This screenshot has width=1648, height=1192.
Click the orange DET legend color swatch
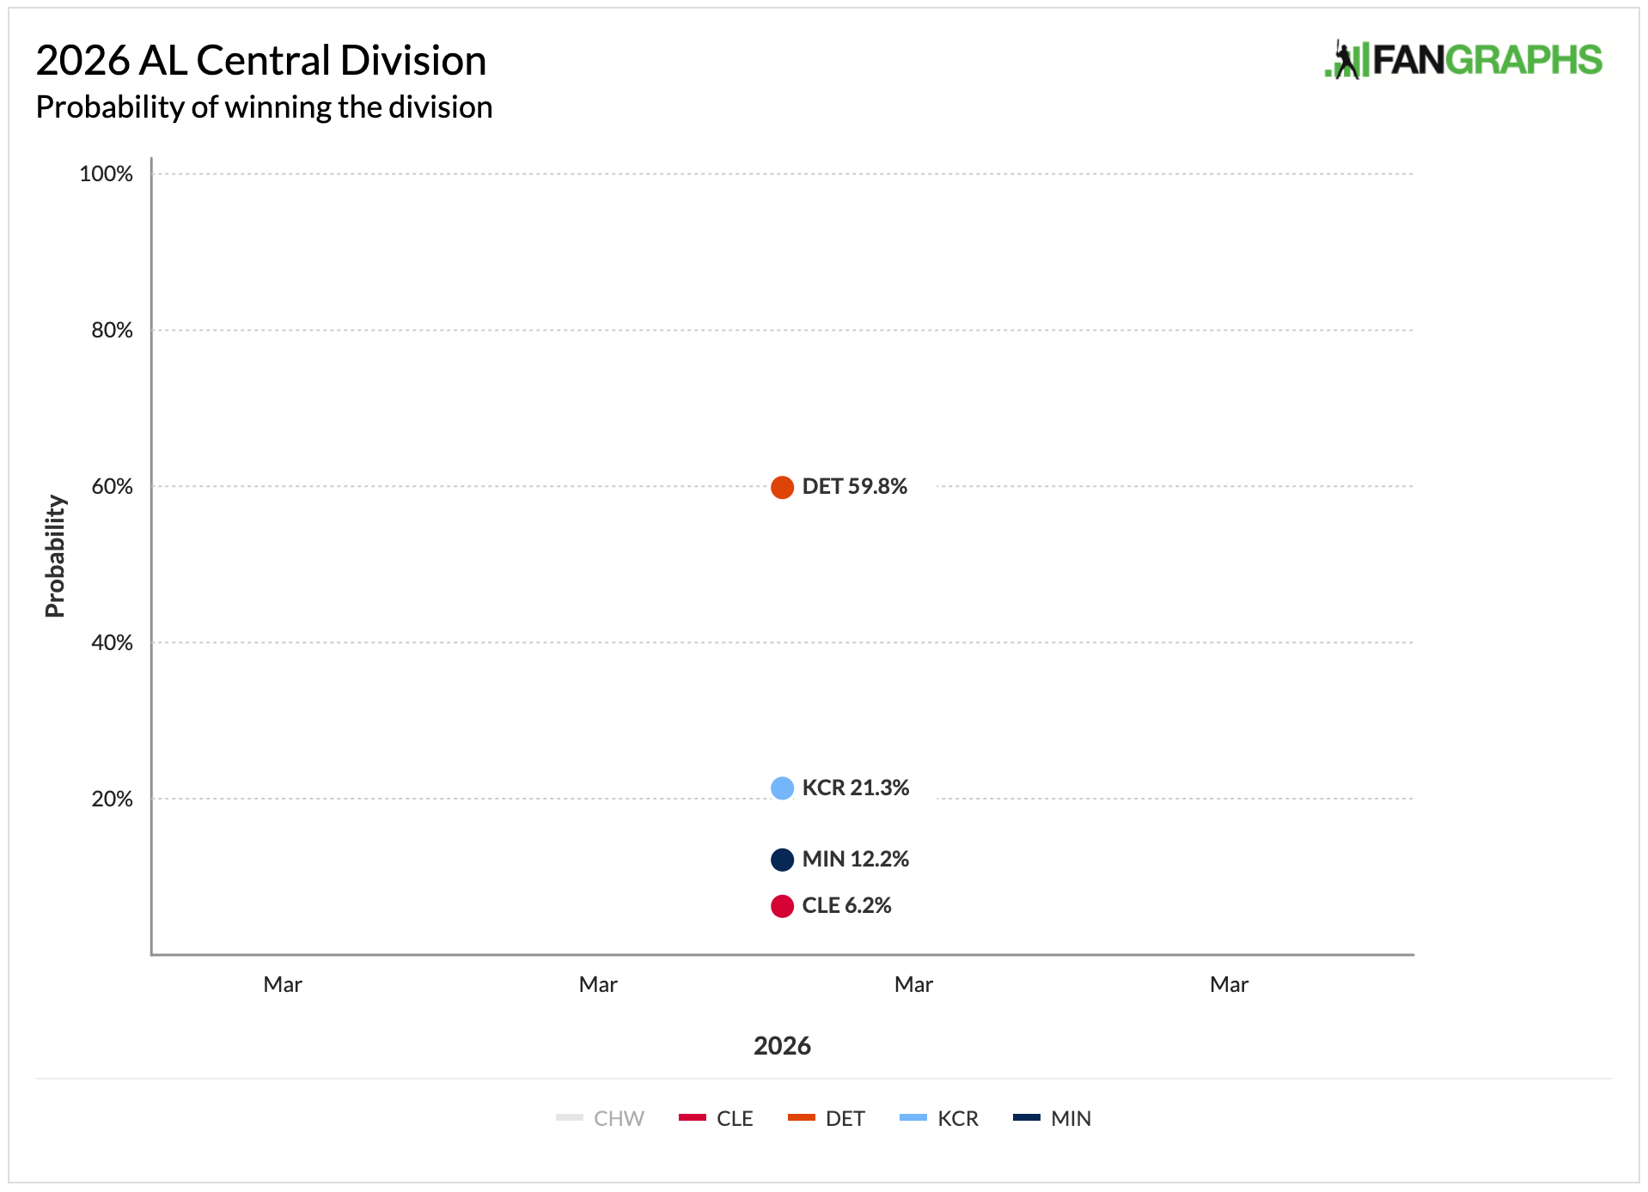click(801, 1117)
